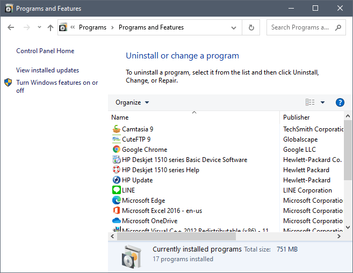Click TechSmith Corporation publisher cell
Viewport: 353px width, 273px height.
click(x=313, y=129)
